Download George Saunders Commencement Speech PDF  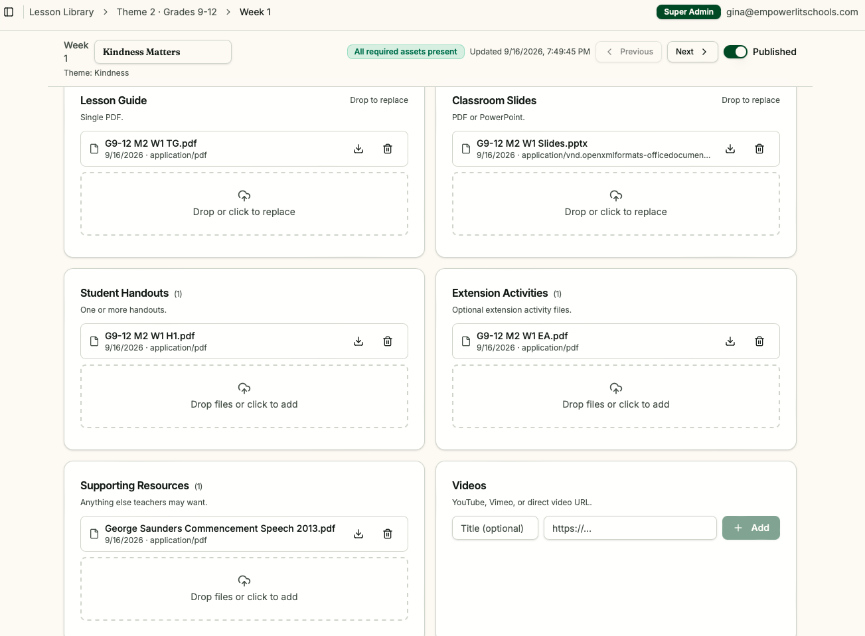click(x=358, y=534)
